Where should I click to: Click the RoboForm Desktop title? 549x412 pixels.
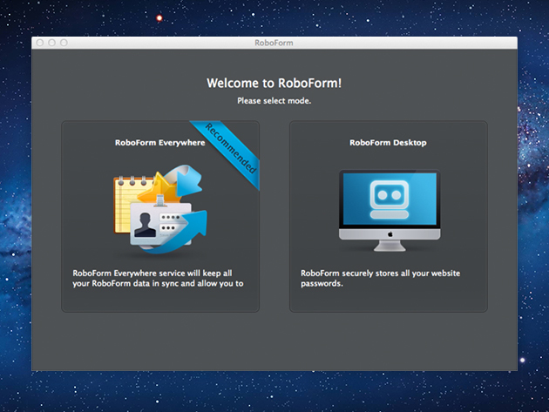[388, 143]
